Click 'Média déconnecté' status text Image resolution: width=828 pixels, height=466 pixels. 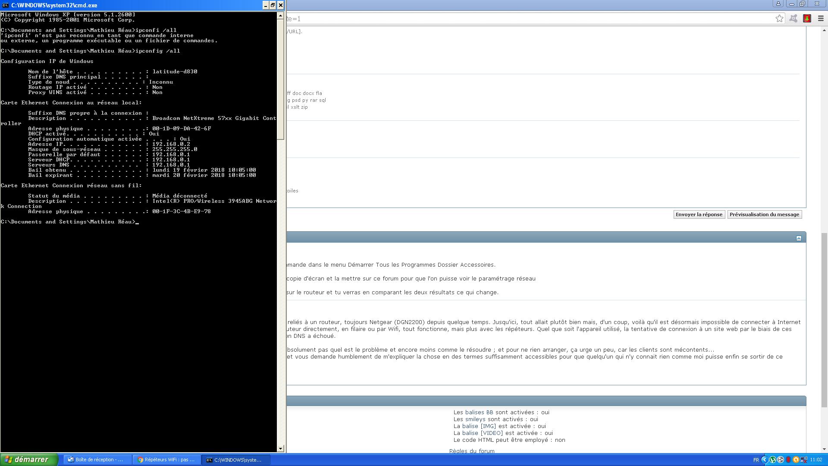point(180,196)
